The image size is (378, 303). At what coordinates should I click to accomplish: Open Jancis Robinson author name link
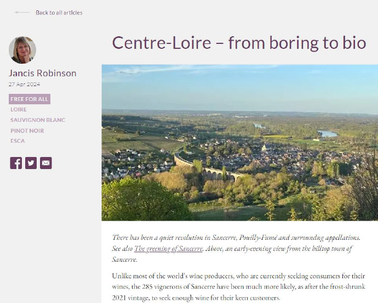(x=43, y=73)
